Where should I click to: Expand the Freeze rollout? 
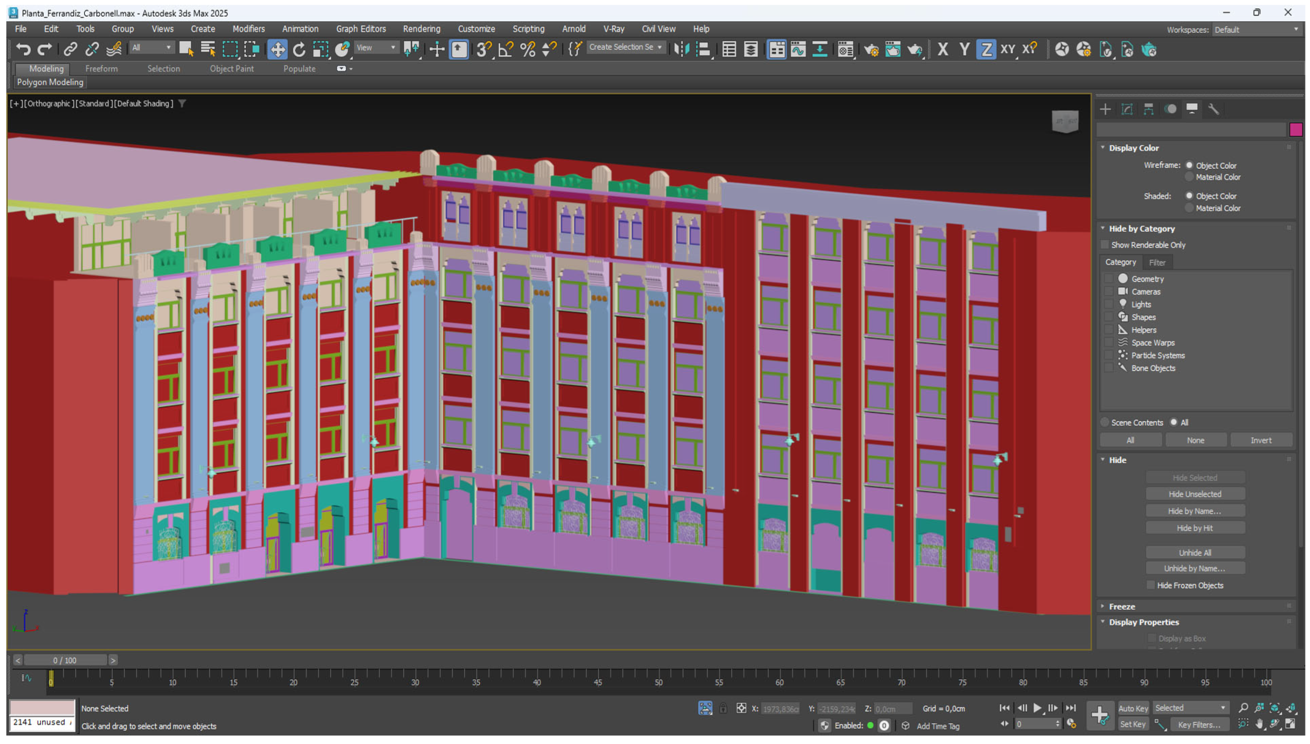[1122, 606]
